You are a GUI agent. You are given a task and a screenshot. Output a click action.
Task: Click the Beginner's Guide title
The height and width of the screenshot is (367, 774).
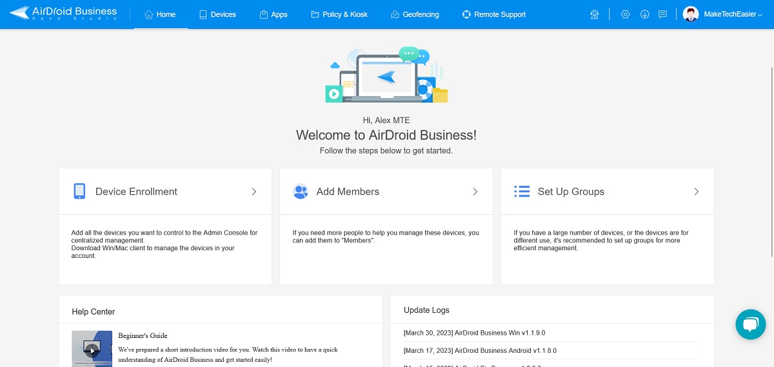(143, 335)
